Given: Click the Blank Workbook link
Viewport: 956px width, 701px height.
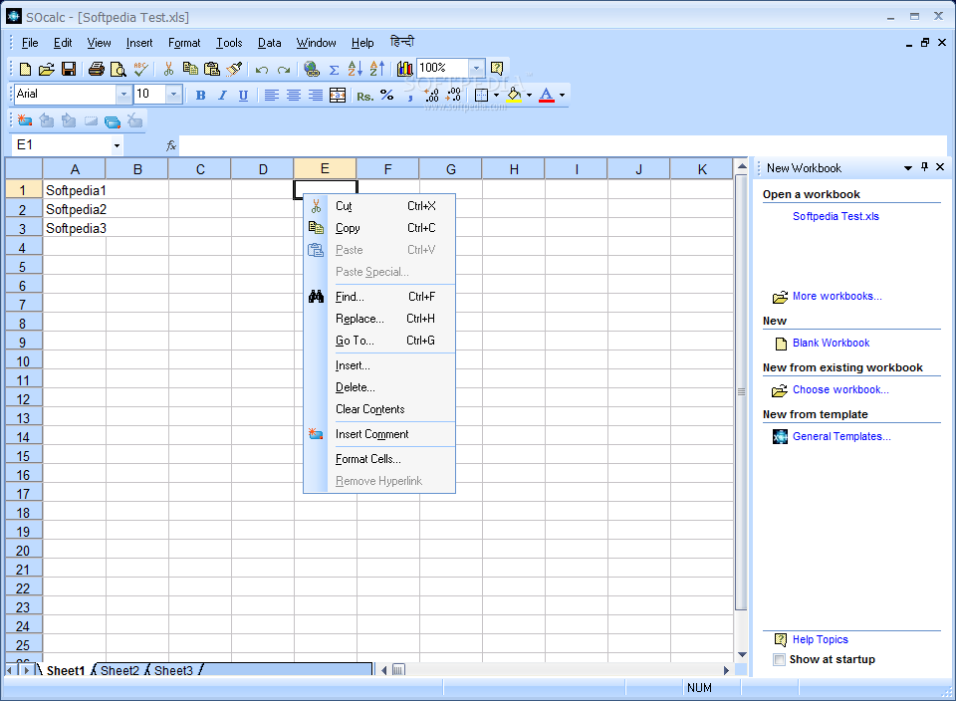Looking at the screenshot, I should click(831, 344).
